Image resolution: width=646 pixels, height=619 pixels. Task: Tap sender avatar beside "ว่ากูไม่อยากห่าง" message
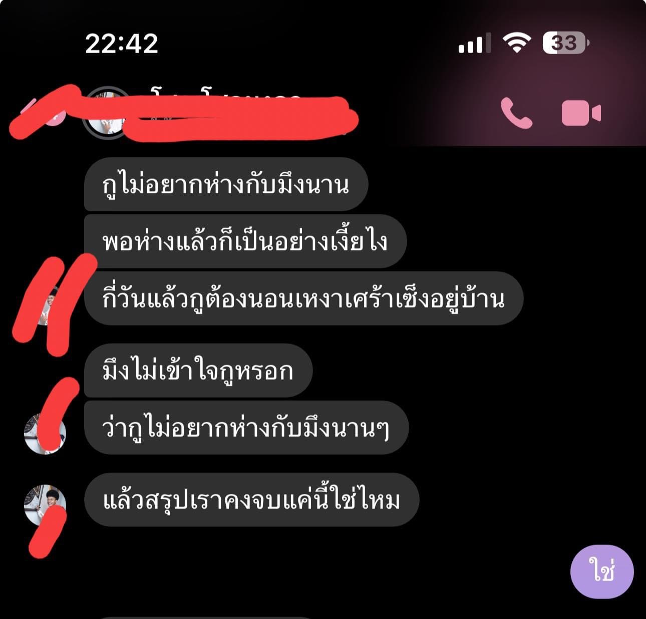coord(45,433)
